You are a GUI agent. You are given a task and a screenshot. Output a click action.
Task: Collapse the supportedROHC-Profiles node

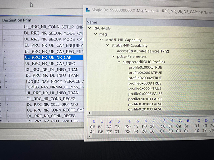(119, 62)
